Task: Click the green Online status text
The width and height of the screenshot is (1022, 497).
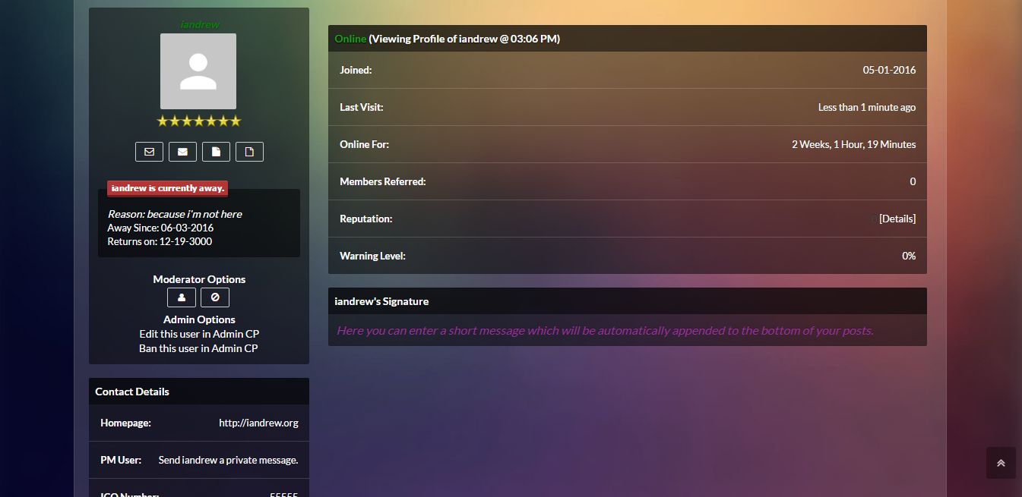Action: [350, 39]
